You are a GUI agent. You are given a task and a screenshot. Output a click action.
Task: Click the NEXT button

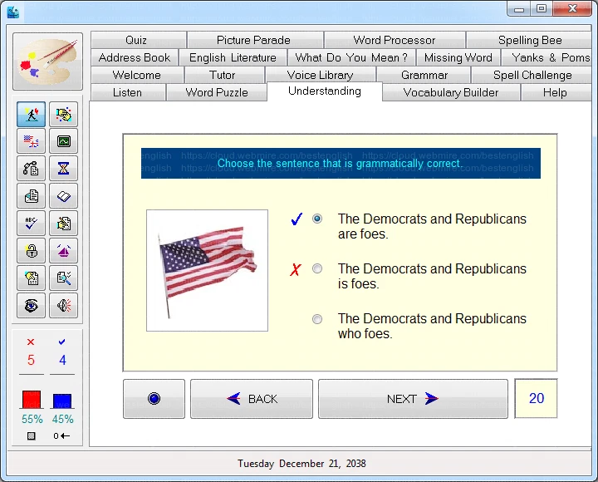(413, 399)
